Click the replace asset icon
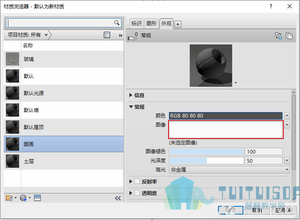Image resolution: width=300 pixels, height=220 pixels. point(278,35)
